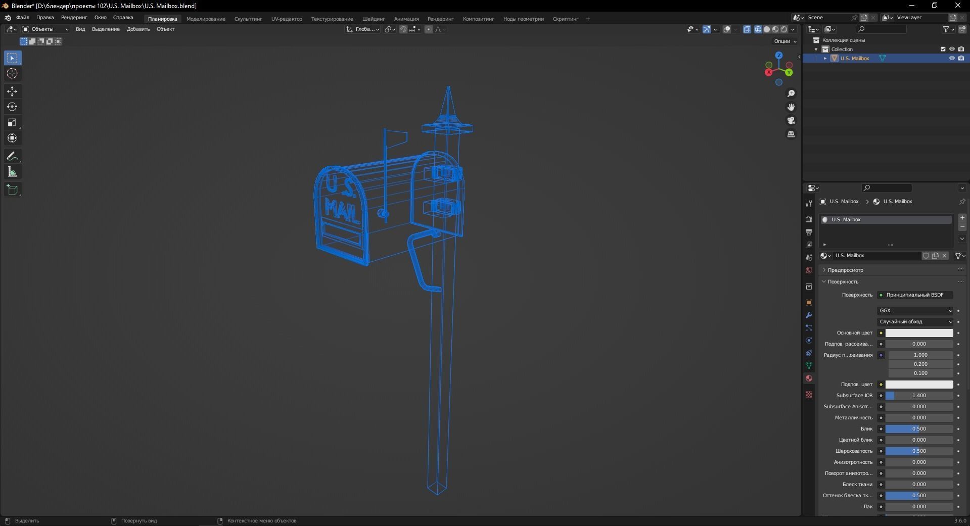The width and height of the screenshot is (970, 526).
Task: Click the pan view hand icon
Action: click(x=791, y=107)
